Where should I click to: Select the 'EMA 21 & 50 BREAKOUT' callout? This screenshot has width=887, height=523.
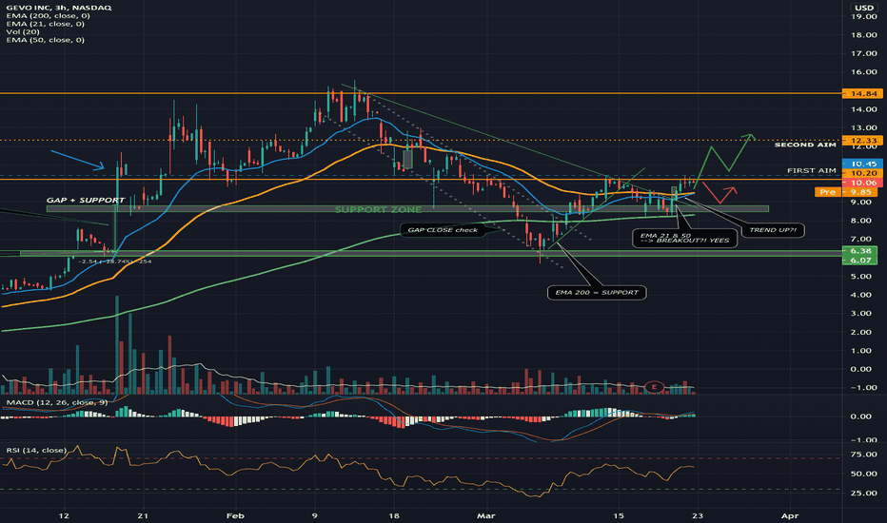(684, 238)
